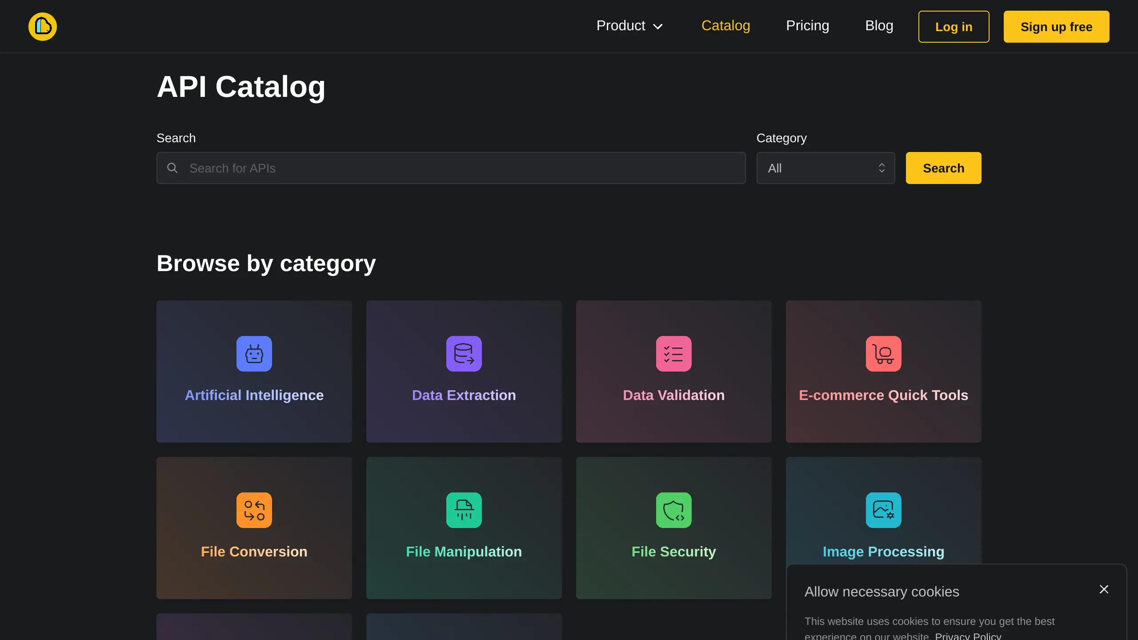Click the File Security shield icon
This screenshot has height=640, width=1138.
tap(674, 510)
